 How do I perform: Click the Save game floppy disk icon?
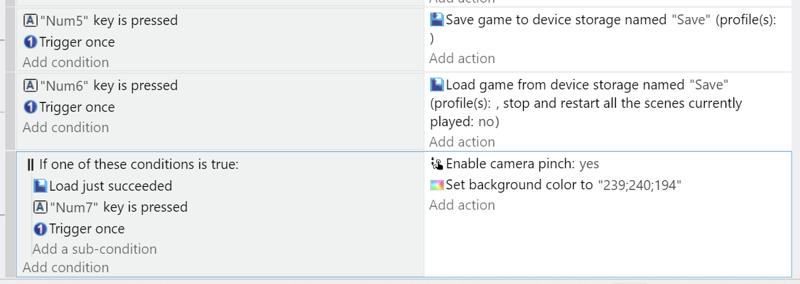click(x=437, y=20)
